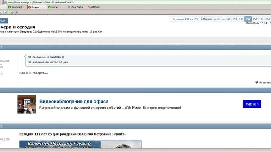Click the 'Ответить' reply link

click(x=265, y=83)
